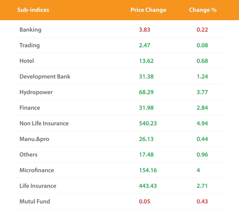Screen dimensions: 239x214
Task: Select the Manu.&pro sub-index
Action: (34, 139)
